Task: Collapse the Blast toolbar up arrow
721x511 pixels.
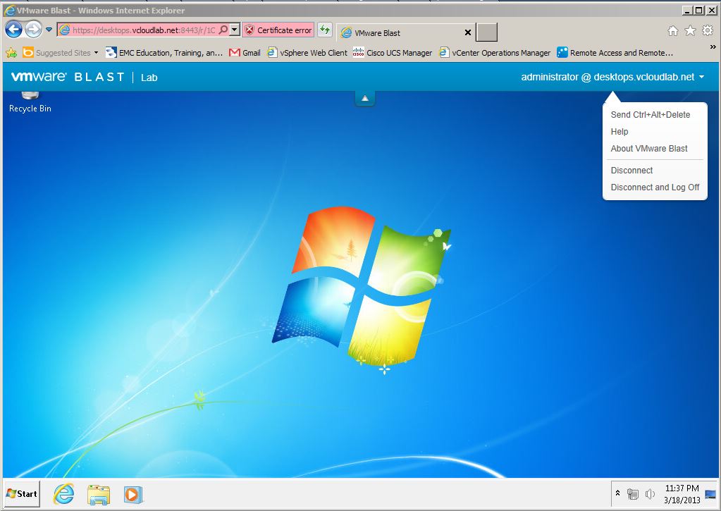Action: [364, 98]
